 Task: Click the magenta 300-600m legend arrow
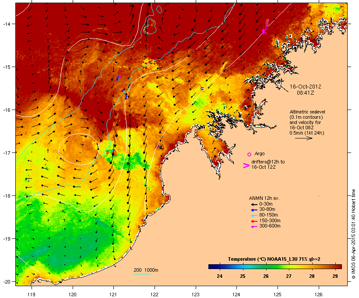pos(254,227)
